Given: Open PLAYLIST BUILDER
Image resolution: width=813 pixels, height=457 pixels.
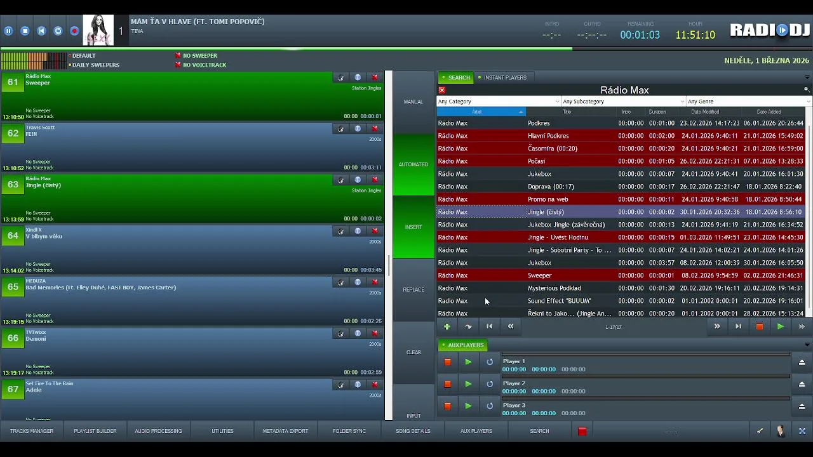Looking at the screenshot, I should pos(95,431).
